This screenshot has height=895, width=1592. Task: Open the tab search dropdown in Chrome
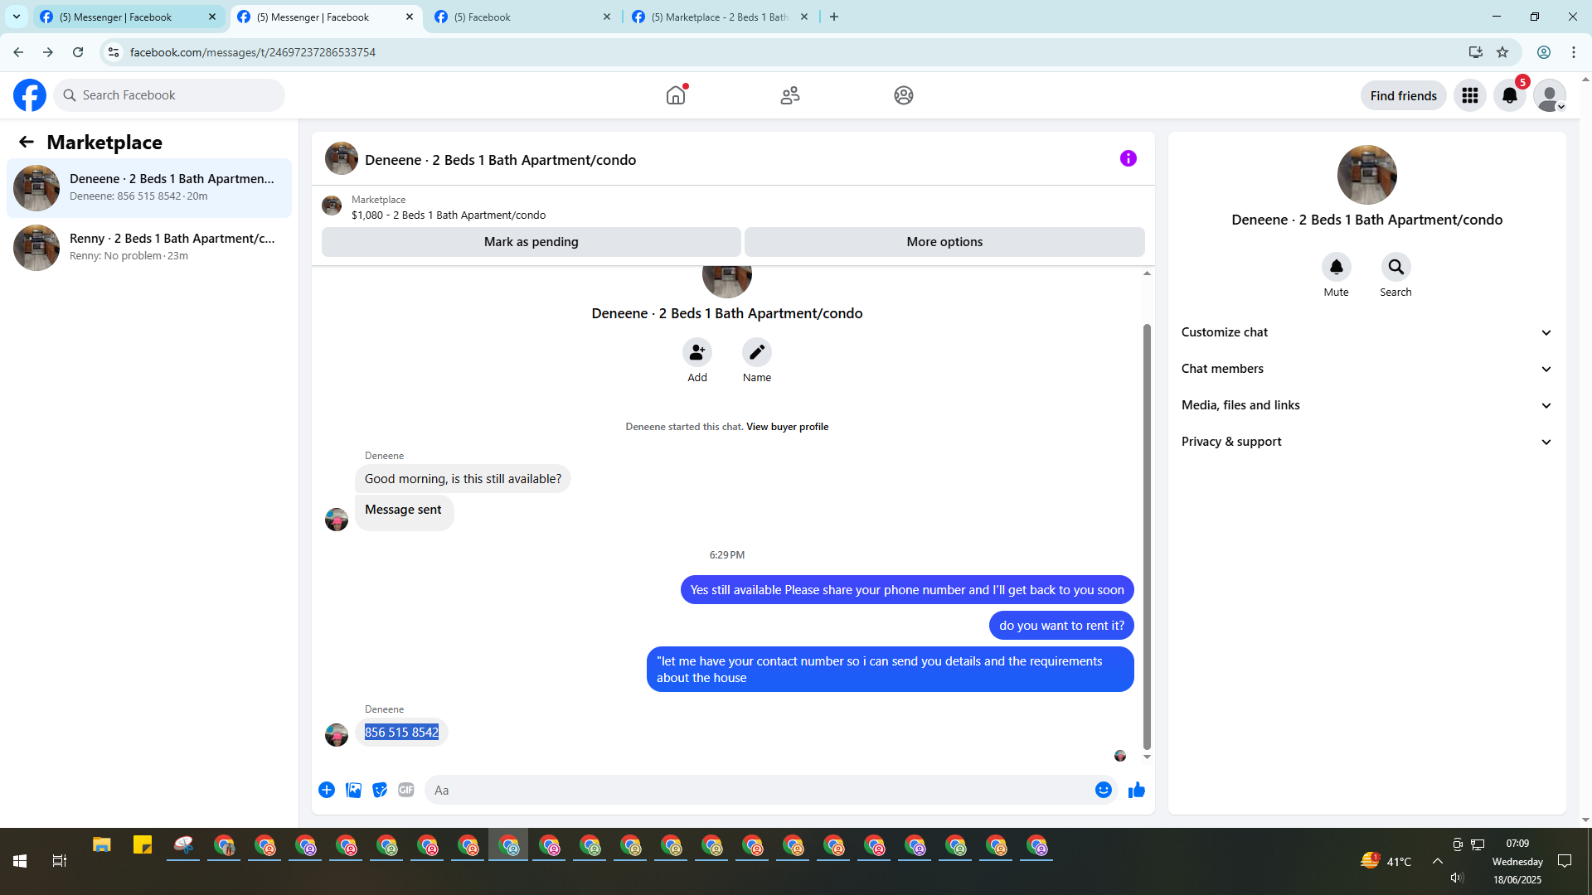[x=17, y=17]
